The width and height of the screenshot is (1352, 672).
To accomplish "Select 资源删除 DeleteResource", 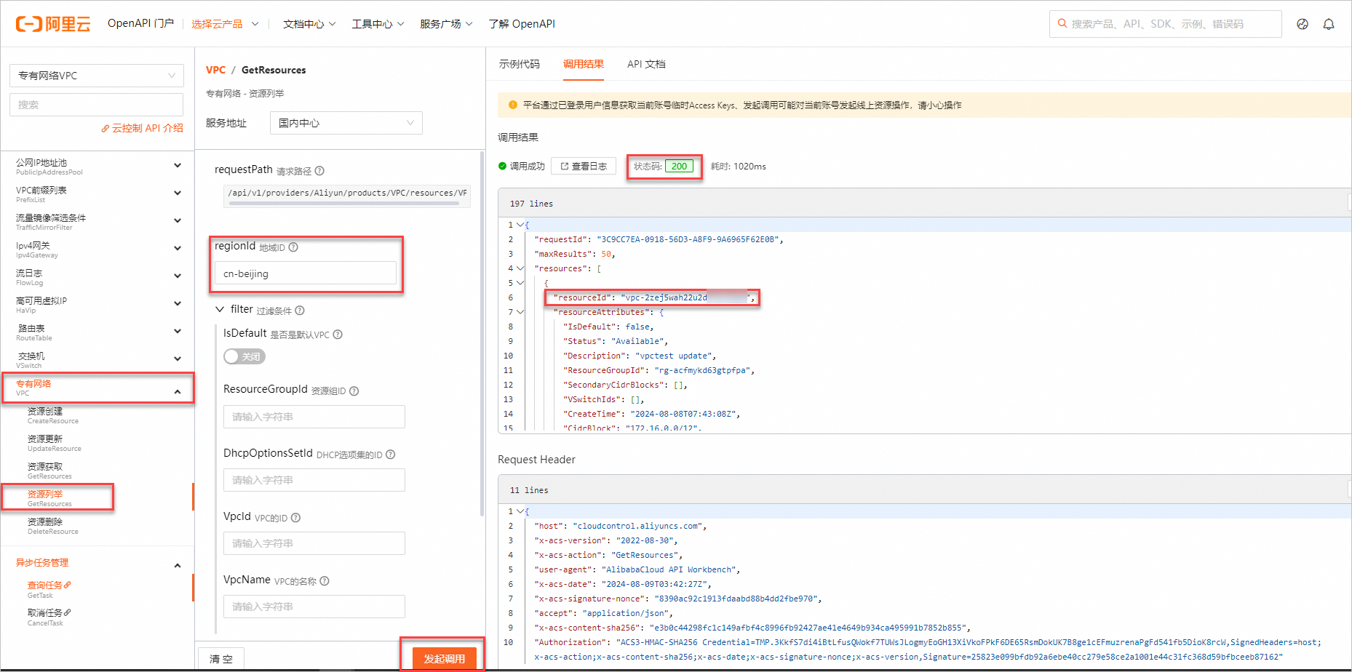I will pyautogui.click(x=52, y=526).
